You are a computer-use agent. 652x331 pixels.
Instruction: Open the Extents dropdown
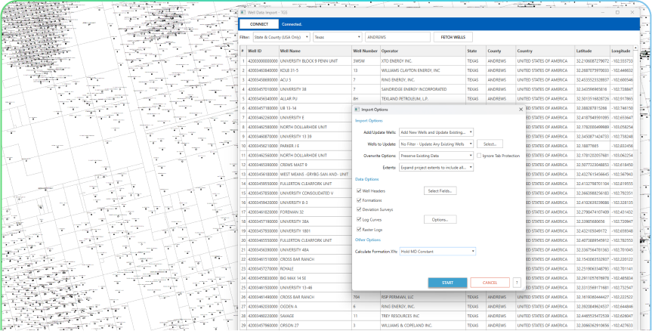(x=436, y=167)
